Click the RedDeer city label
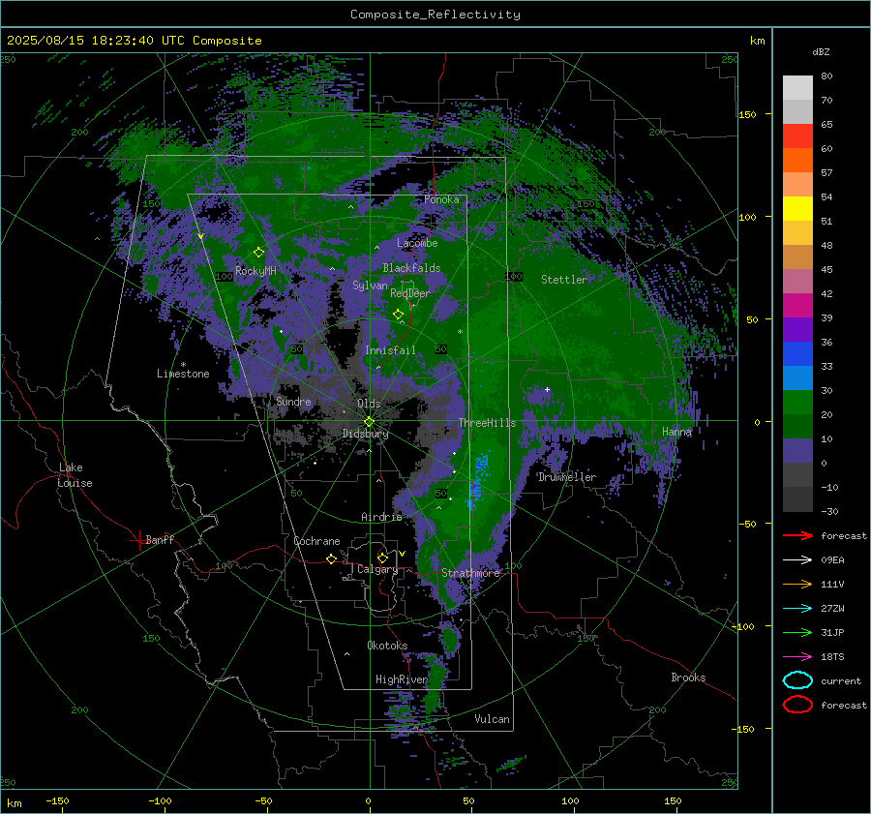 410,293
